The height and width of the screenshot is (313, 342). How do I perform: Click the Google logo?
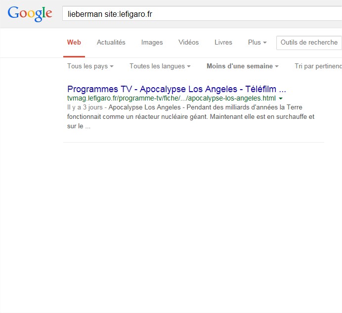pyautogui.click(x=30, y=14)
